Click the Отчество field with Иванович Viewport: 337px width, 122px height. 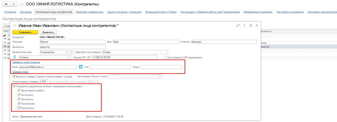pyautogui.click(x=224, y=42)
